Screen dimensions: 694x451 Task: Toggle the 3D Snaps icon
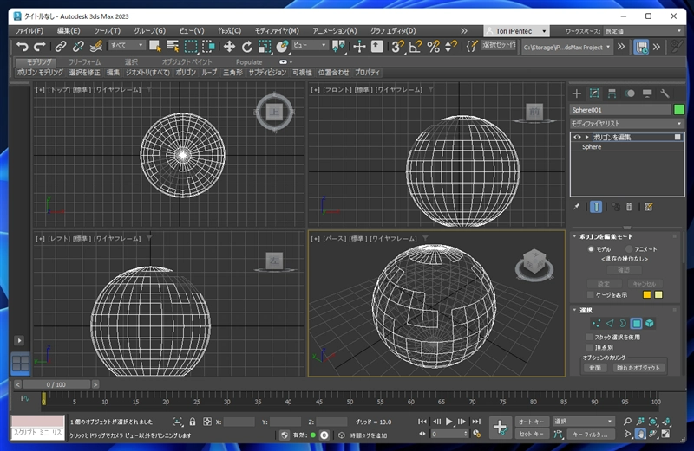[x=397, y=46]
